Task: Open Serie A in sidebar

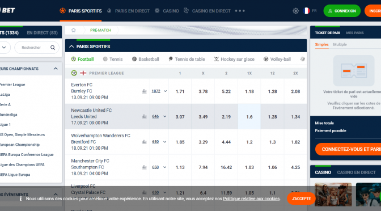Action: (x=5, y=104)
